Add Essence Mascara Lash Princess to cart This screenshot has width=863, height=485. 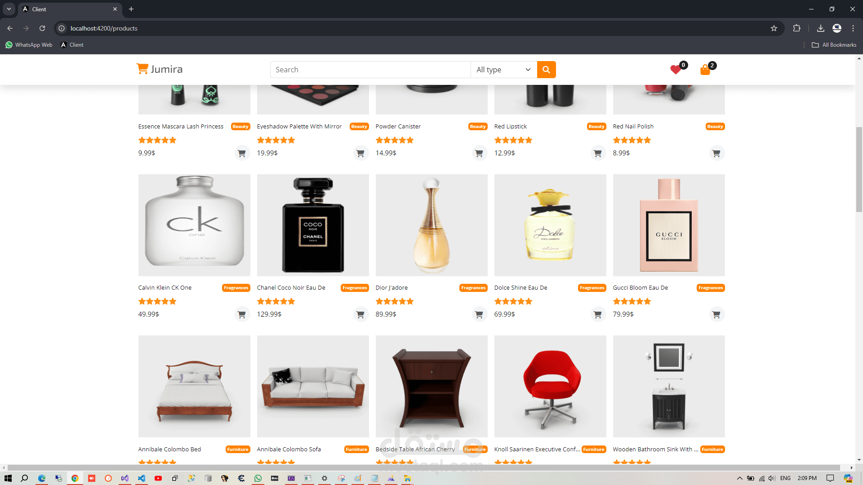[x=242, y=153]
